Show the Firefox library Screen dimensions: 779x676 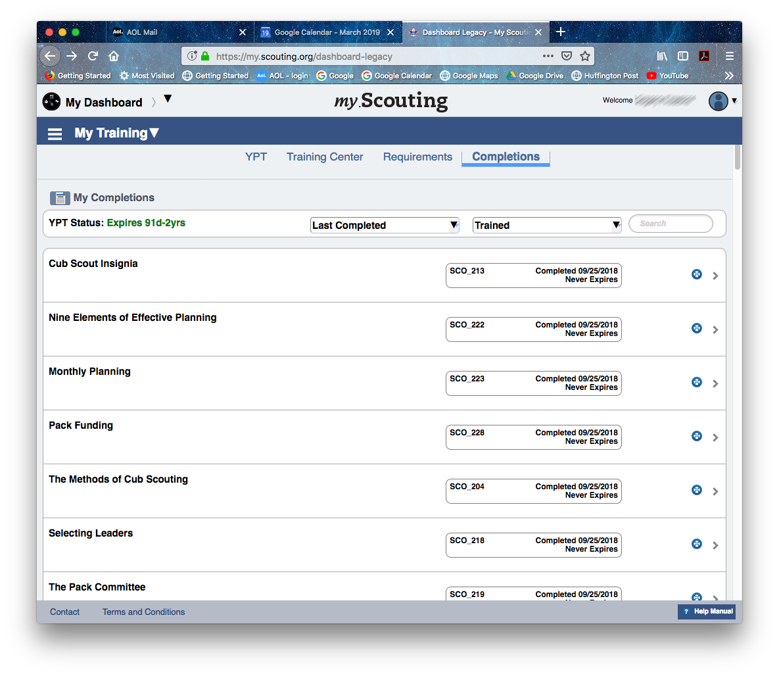pyautogui.click(x=662, y=56)
